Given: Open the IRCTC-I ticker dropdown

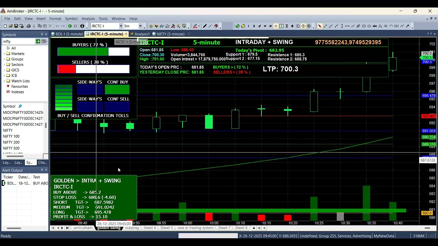Looking at the screenshot, I should click(121, 26).
